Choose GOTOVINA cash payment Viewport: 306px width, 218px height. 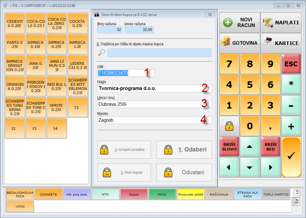pos(240,43)
